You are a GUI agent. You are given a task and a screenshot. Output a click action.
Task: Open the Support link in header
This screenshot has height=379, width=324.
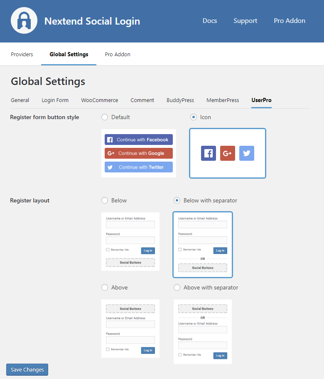[x=245, y=21]
